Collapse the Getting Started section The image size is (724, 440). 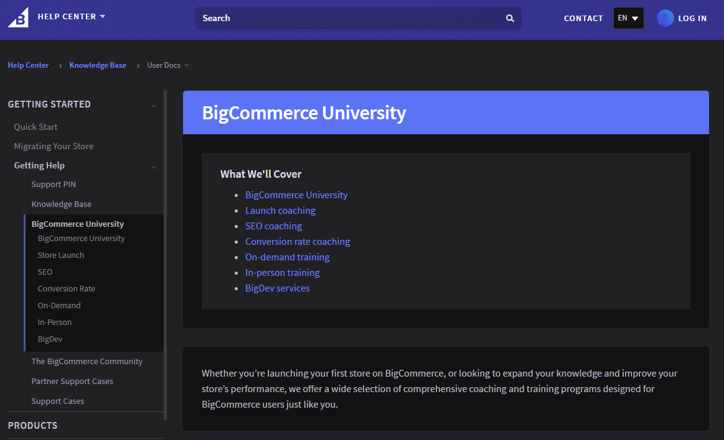pos(154,106)
